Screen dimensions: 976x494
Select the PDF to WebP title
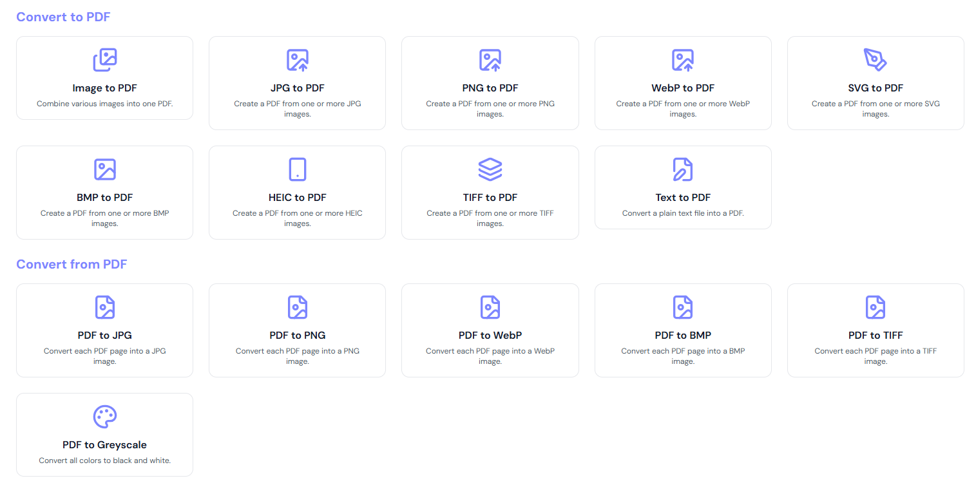coord(490,336)
